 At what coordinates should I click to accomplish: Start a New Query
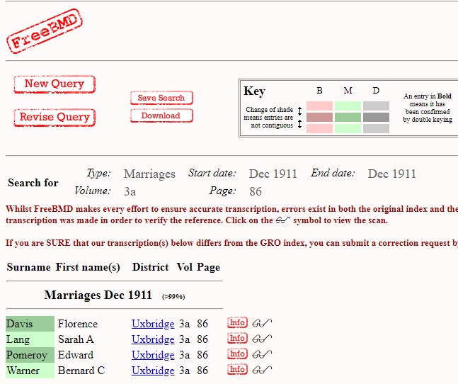coord(54,84)
